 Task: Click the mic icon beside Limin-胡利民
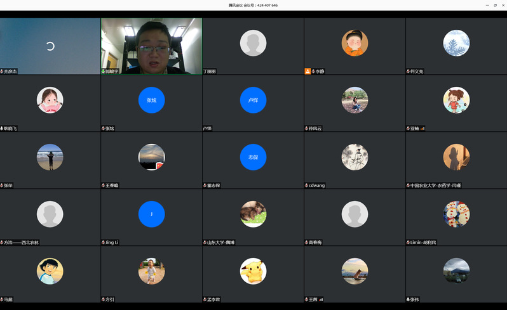(409, 243)
